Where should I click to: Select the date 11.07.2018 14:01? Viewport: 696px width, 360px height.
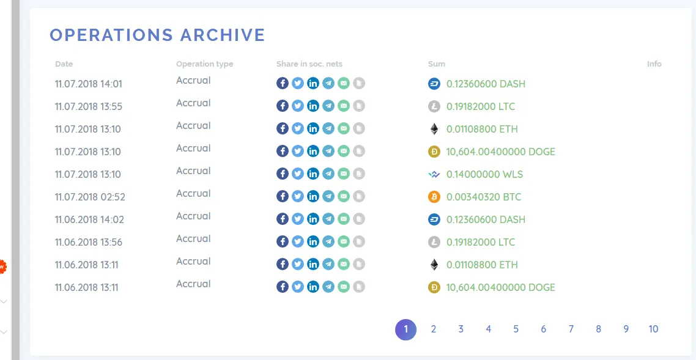88,84
